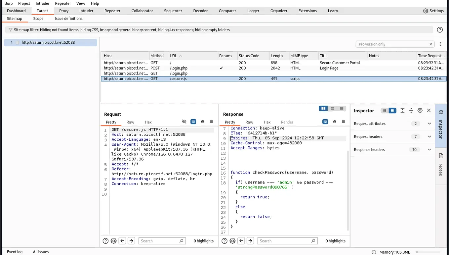Click the help question mark under the Request editor
The height and width of the screenshot is (255, 449).
point(105,241)
